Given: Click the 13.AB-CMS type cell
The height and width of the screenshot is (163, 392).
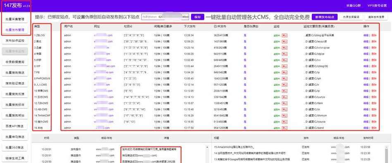Looking at the screenshot, I should point(41,109).
